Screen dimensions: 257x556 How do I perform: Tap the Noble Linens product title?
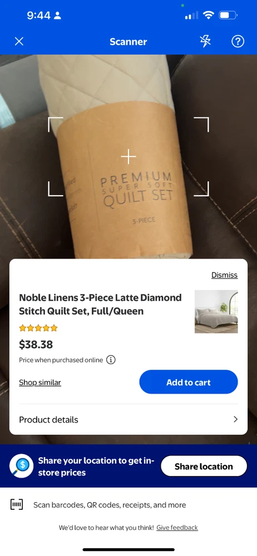coord(100,304)
